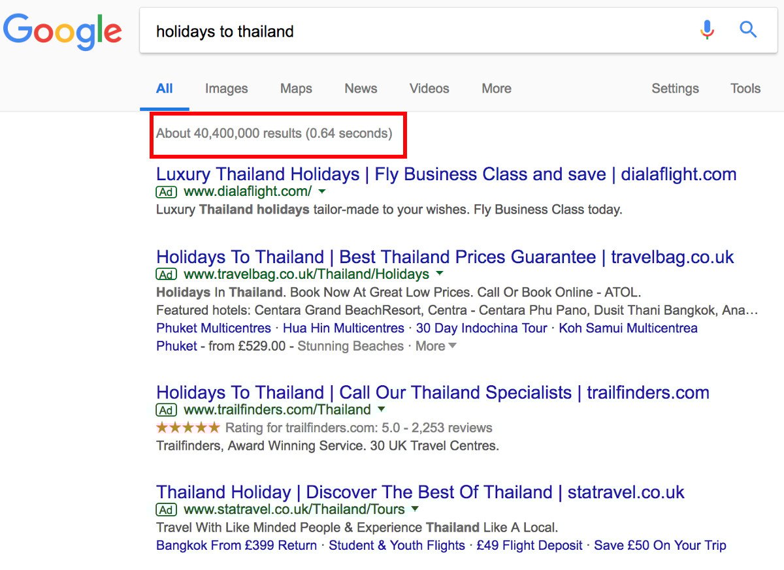The image size is (784, 570).
Task: Click the trailfinders.com Thailand Specialists headline
Action: 433,392
